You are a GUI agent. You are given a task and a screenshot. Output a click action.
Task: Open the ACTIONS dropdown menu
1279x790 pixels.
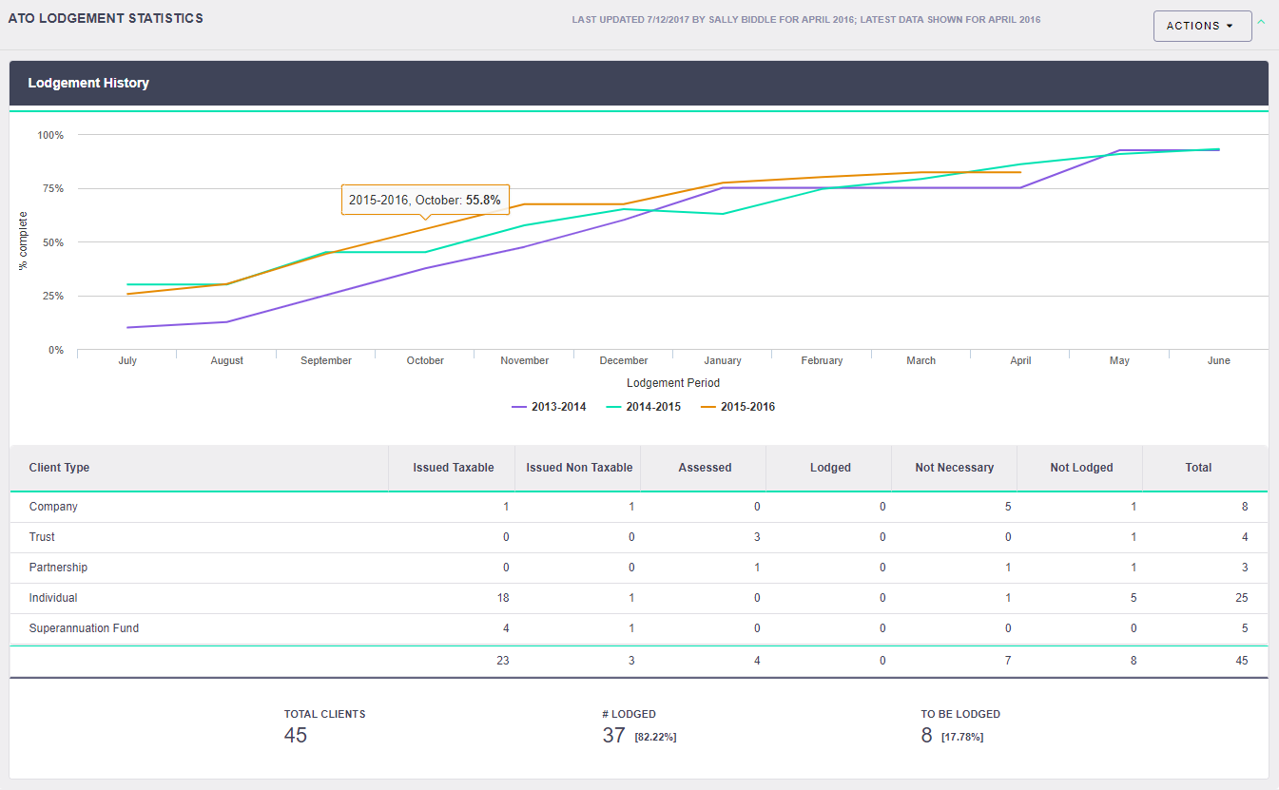click(x=1202, y=26)
